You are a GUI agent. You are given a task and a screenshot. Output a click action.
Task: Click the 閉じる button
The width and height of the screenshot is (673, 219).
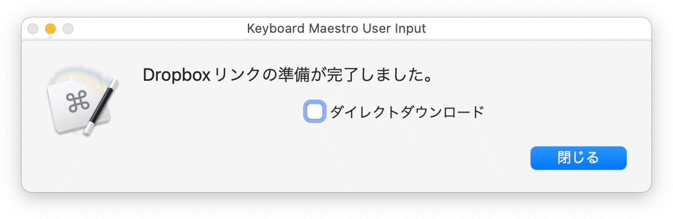(x=578, y=158)
